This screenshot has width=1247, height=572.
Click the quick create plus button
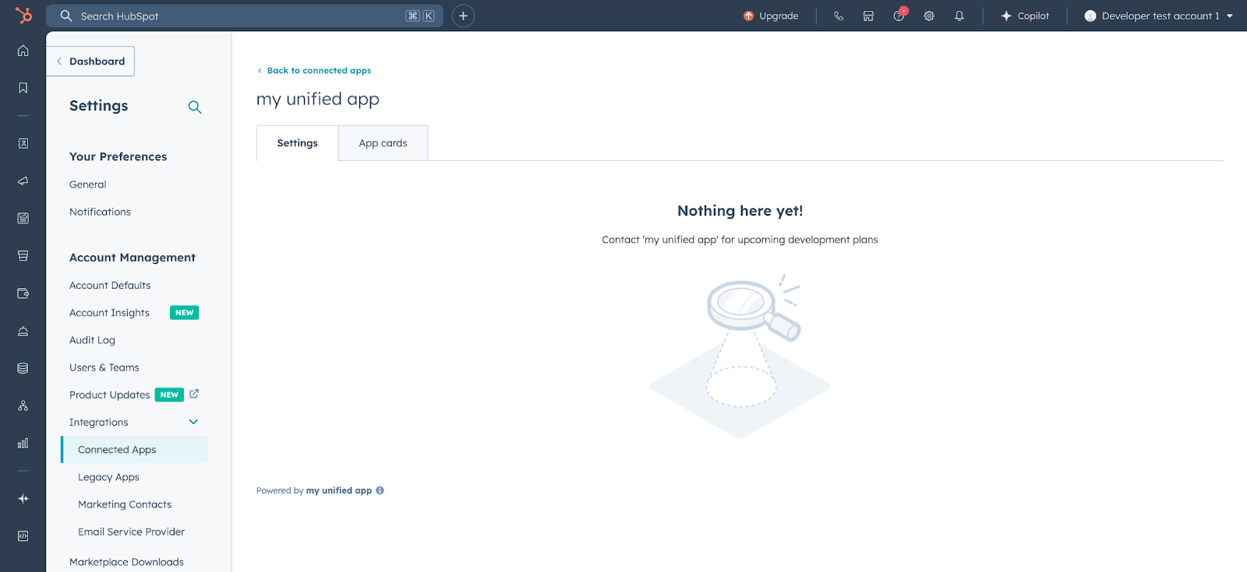[463, 16]
